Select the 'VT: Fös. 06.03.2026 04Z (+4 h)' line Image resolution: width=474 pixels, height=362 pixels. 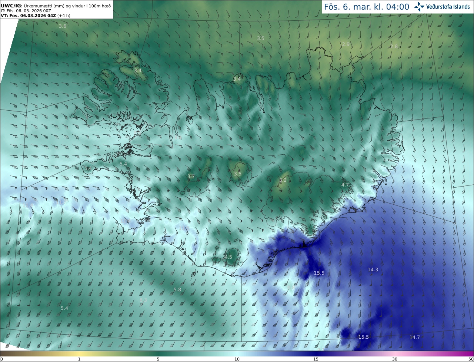click(36, 16)
